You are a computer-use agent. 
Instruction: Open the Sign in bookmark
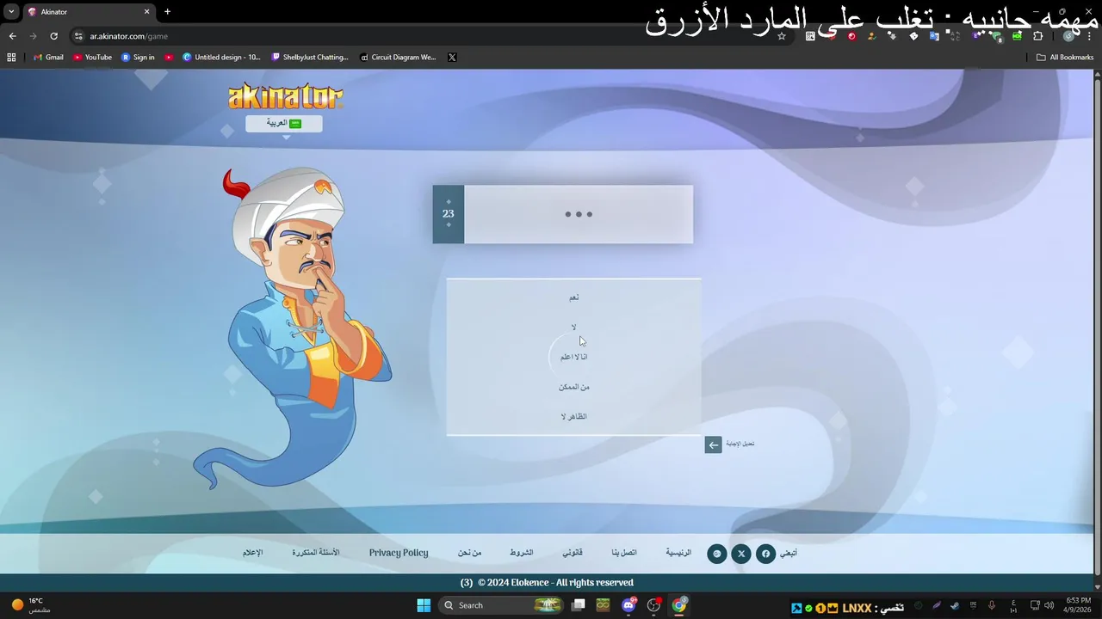click(x=138, y=58)
